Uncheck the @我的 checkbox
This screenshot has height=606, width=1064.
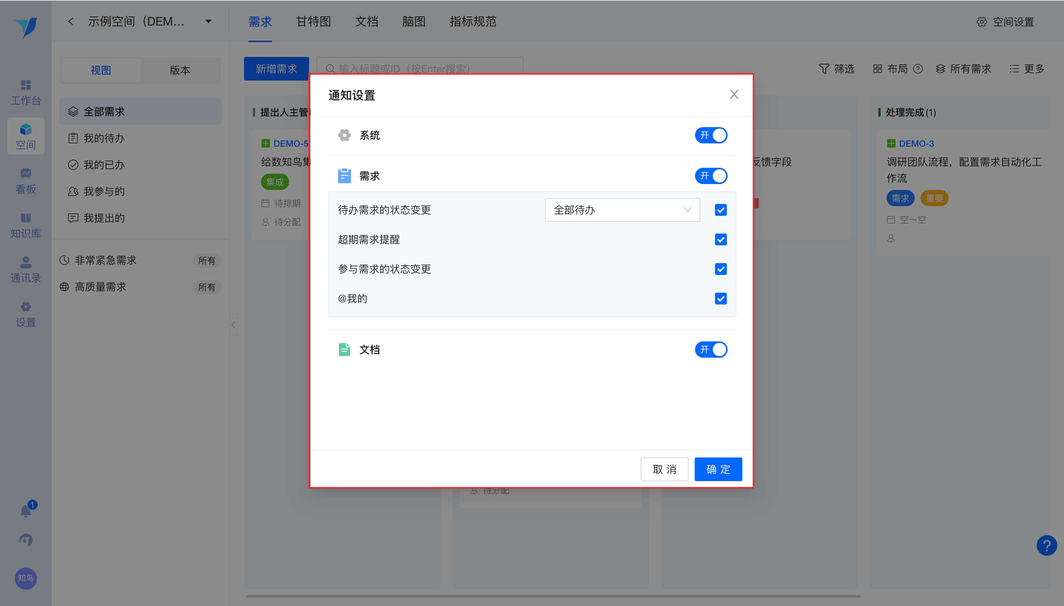721,299
